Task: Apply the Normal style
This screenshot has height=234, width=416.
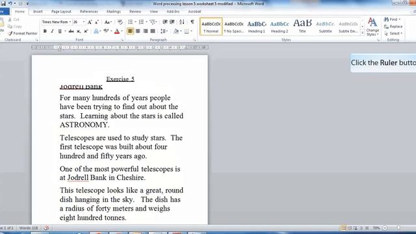Action: point(211,27)
